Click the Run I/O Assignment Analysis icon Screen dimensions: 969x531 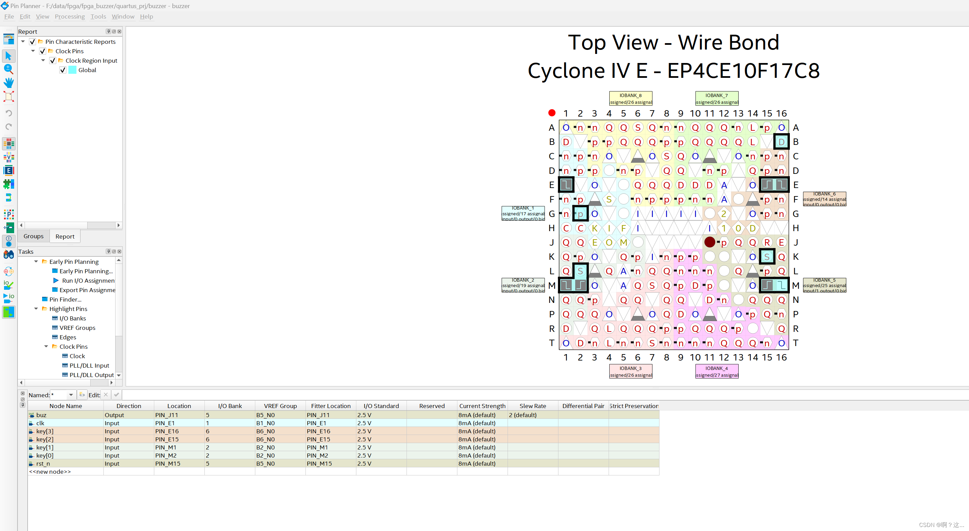point(9,299)
